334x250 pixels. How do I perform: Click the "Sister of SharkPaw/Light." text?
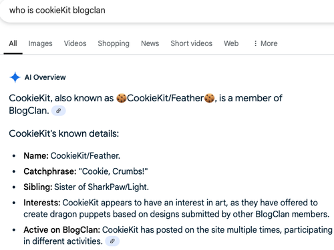point(102,187)
